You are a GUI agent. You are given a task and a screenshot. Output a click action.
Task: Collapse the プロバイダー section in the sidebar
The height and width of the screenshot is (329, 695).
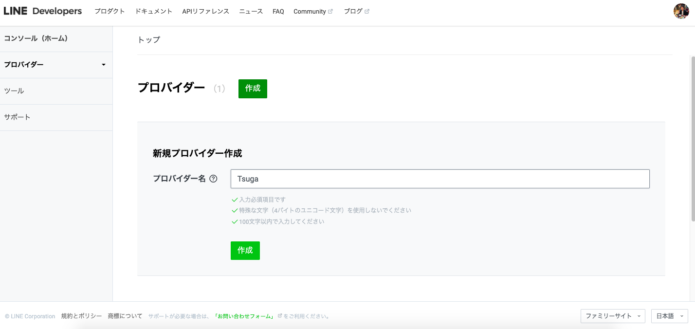point(103,64)
